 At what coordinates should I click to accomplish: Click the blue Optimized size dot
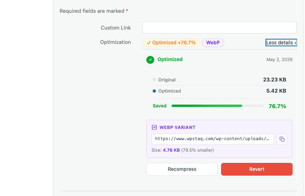click(x=154, y=91)
